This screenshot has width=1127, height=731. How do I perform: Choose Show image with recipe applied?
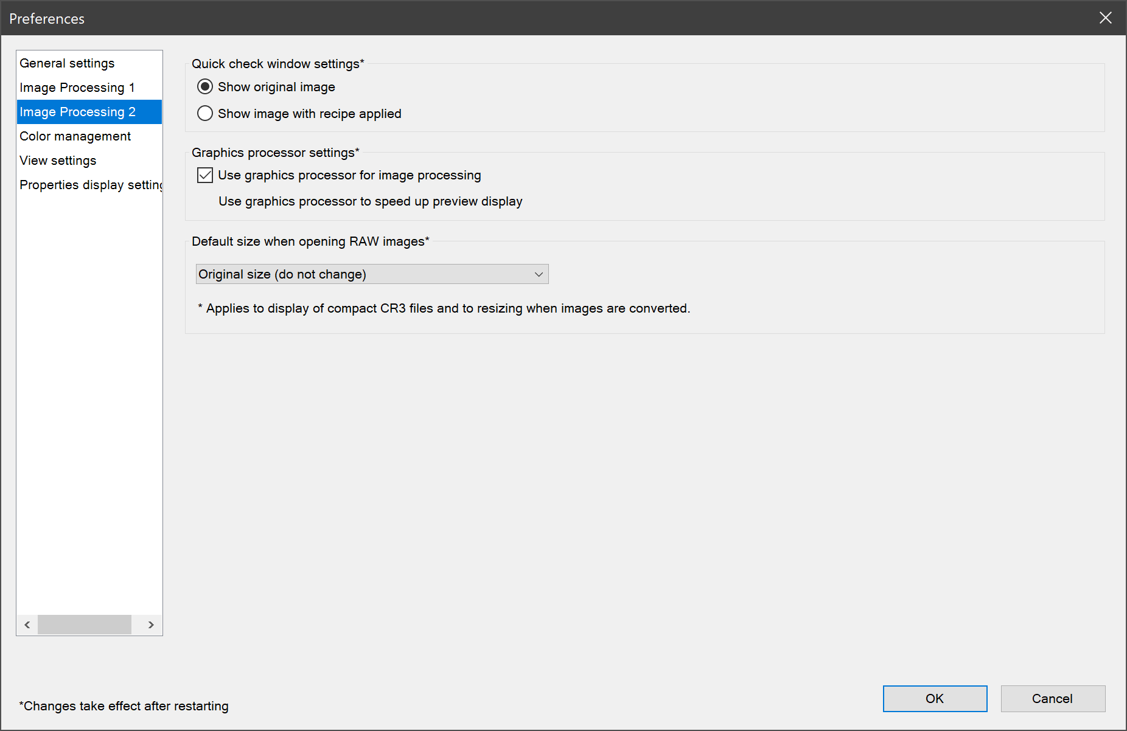click(205, 113)
